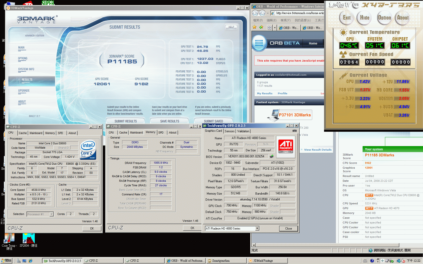Click the Intel Core 2 Duo logo in CPU-Z

(x=88, y=150)
